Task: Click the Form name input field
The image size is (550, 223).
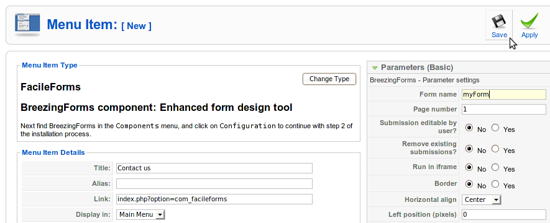Action: pos(503,94)
